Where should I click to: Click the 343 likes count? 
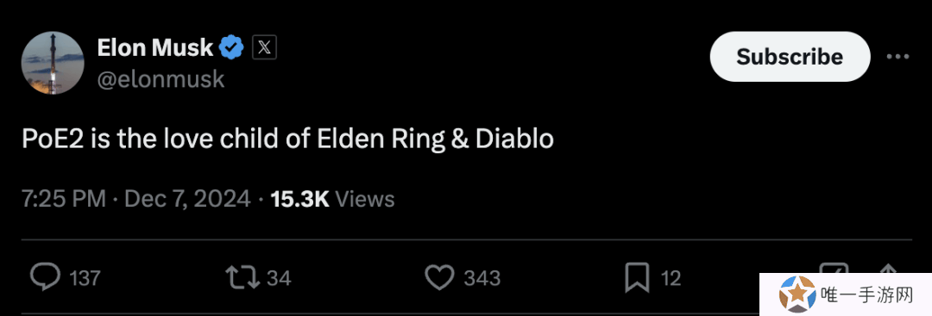coord(482,278)
